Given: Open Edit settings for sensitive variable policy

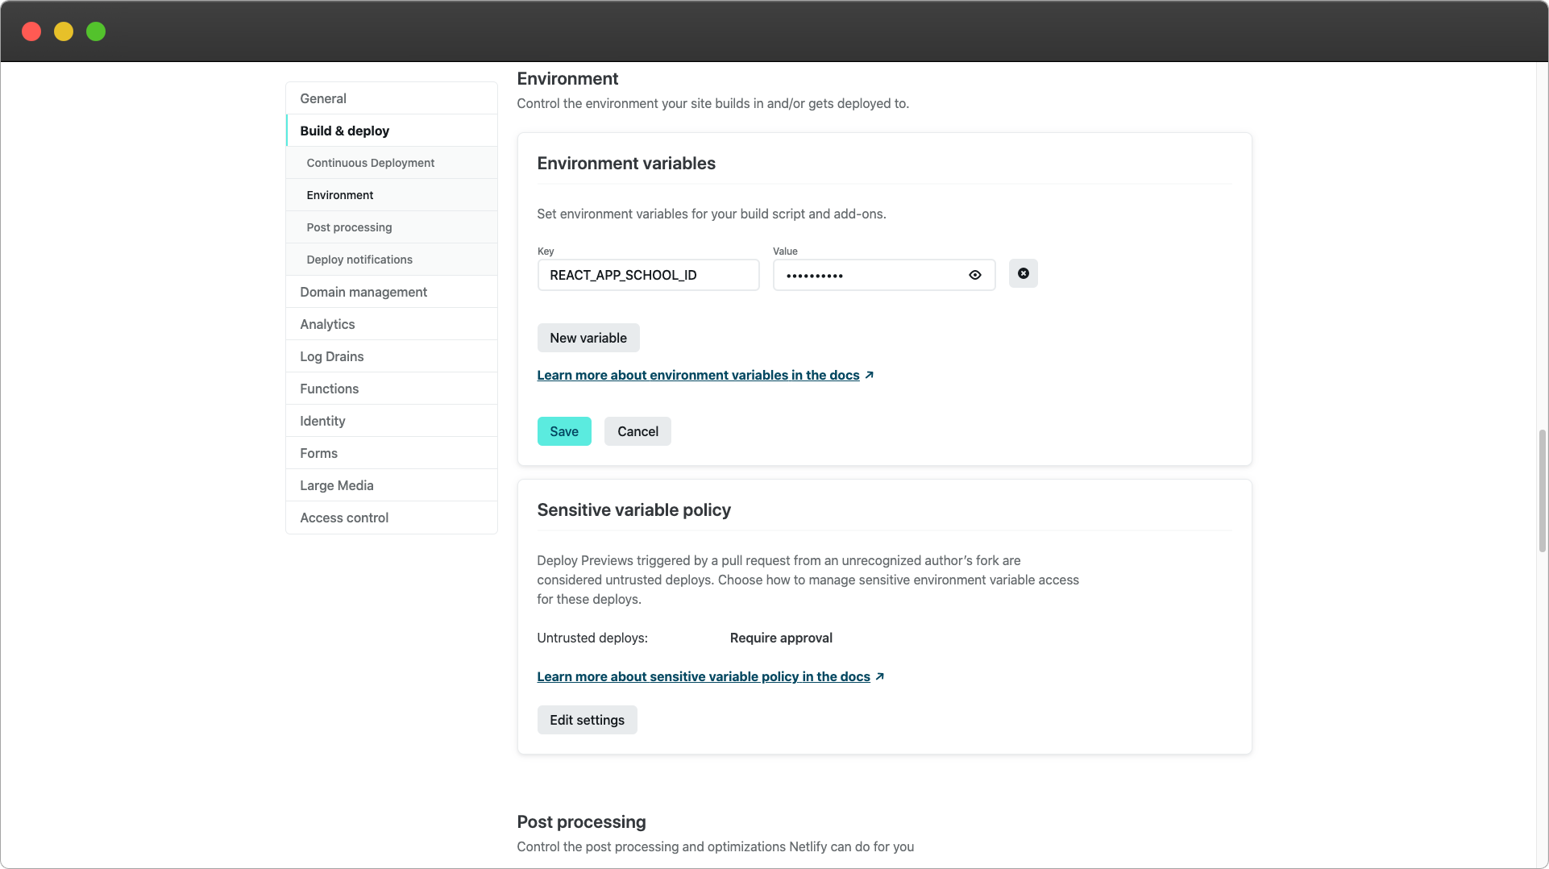Looking at the screenshot, I should coord(587,720).
